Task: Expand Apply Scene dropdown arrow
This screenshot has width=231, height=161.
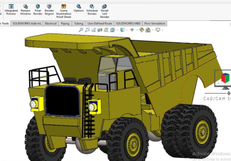Action: click(x=153, y=30)
